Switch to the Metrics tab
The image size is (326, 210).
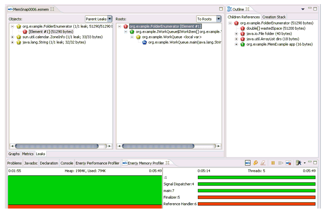[x=28, y=154]
